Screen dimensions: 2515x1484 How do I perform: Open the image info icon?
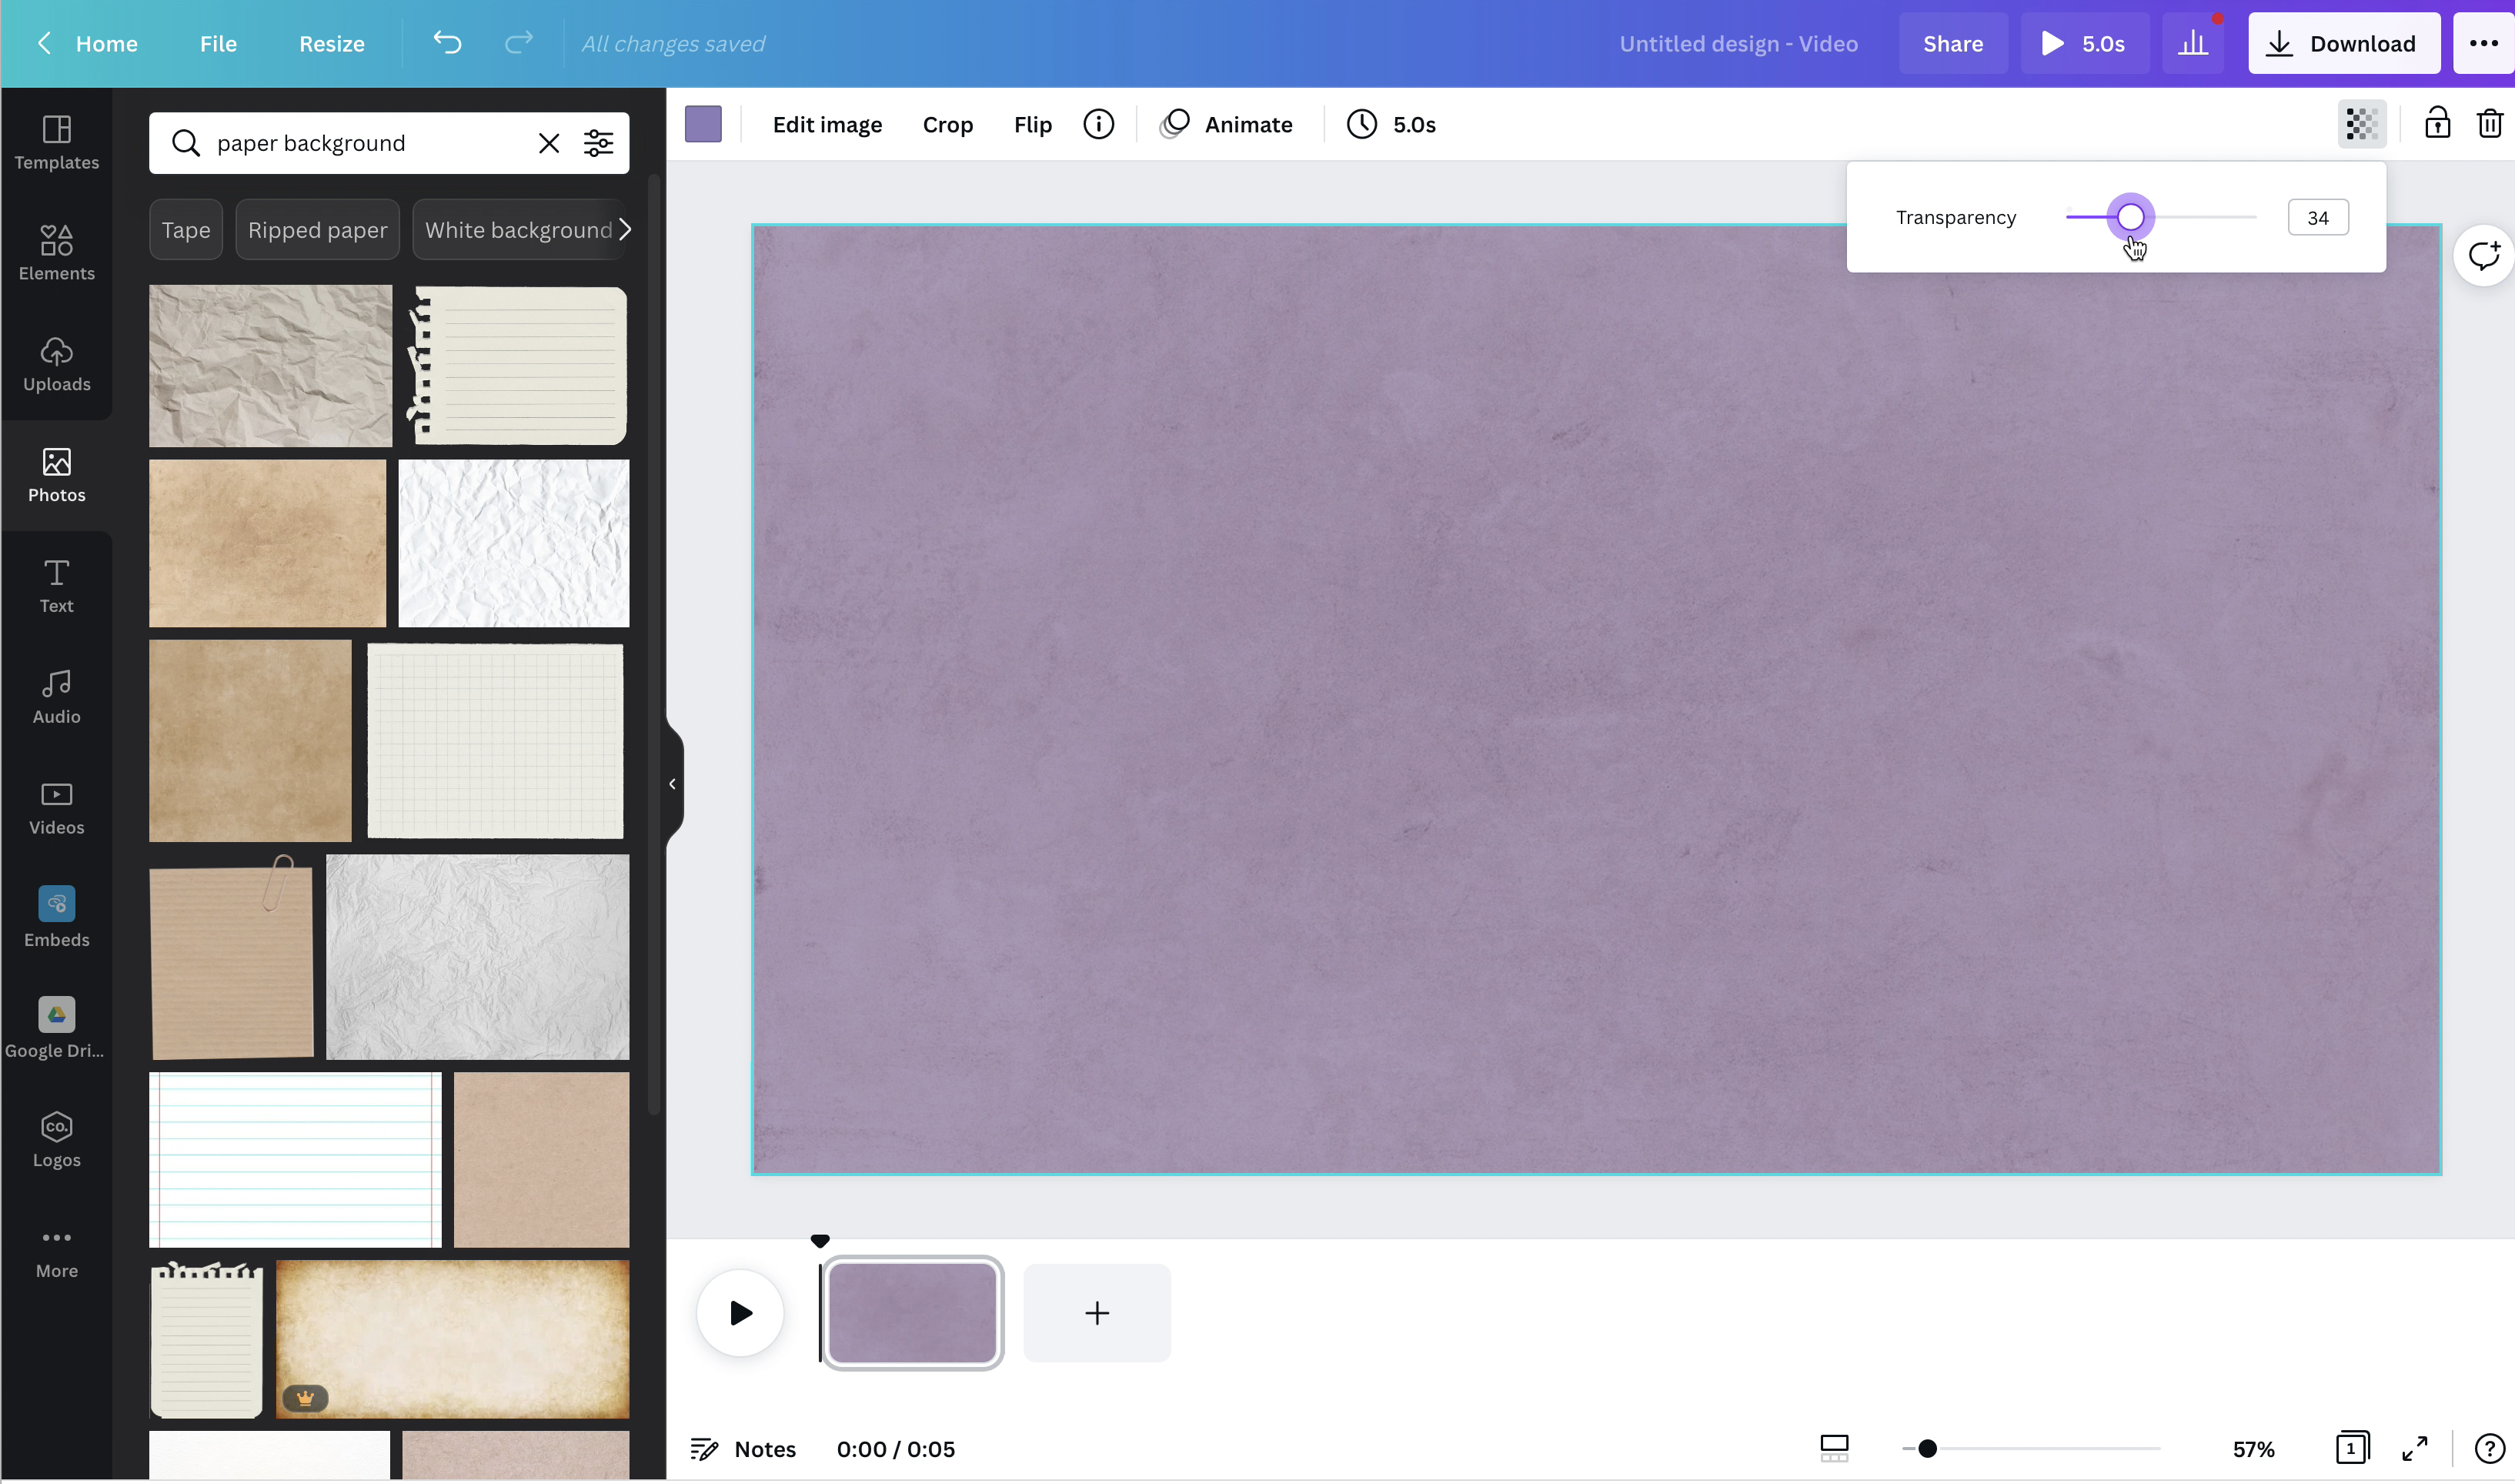(x=1098, y=124)
